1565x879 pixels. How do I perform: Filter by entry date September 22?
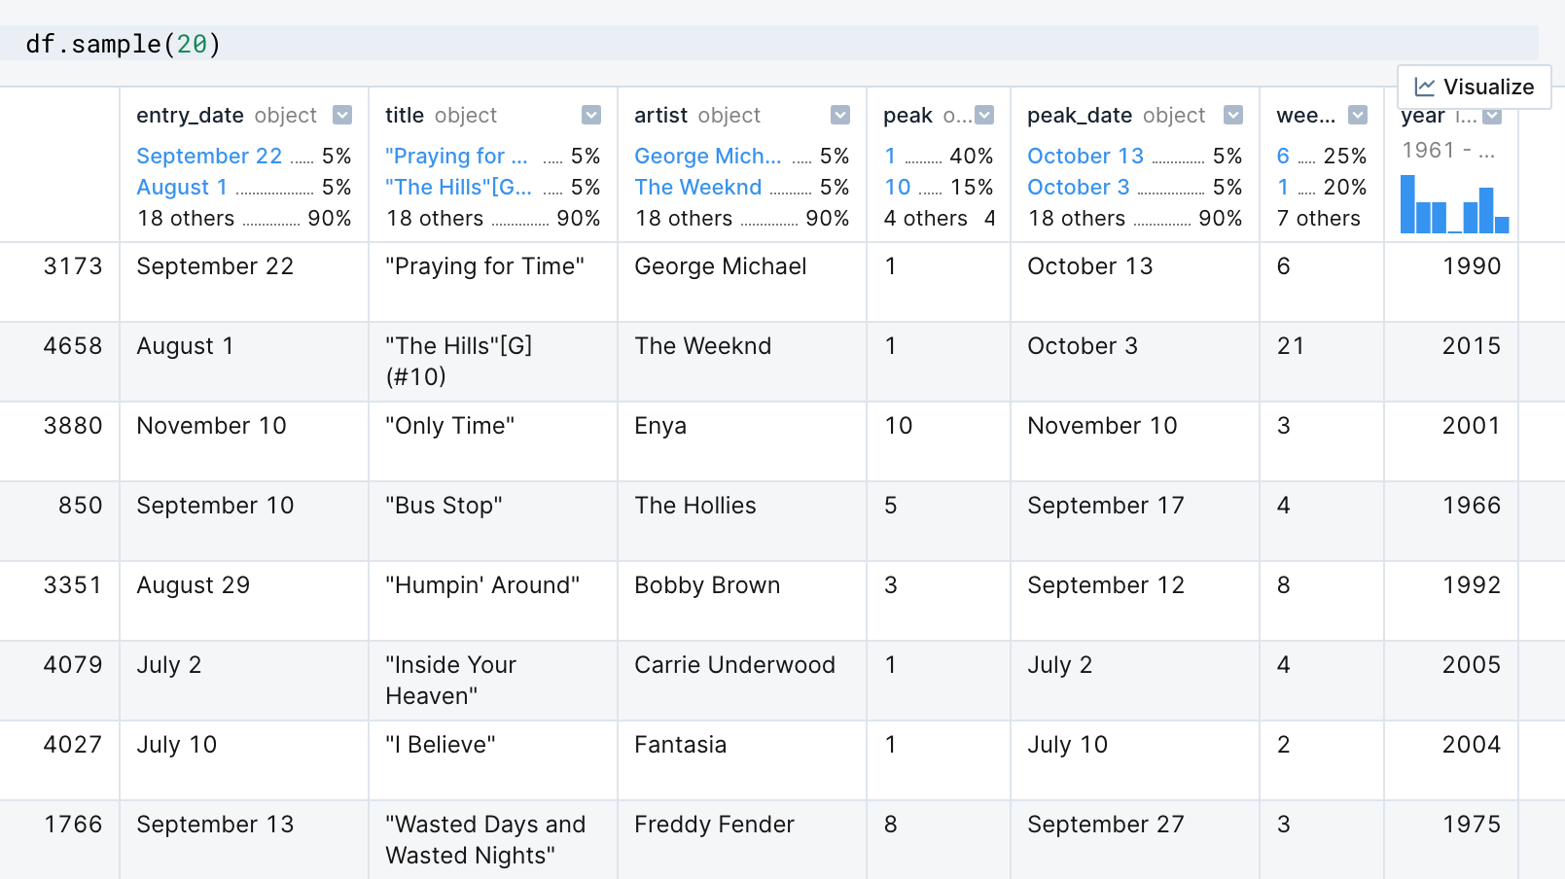point(209,156)
